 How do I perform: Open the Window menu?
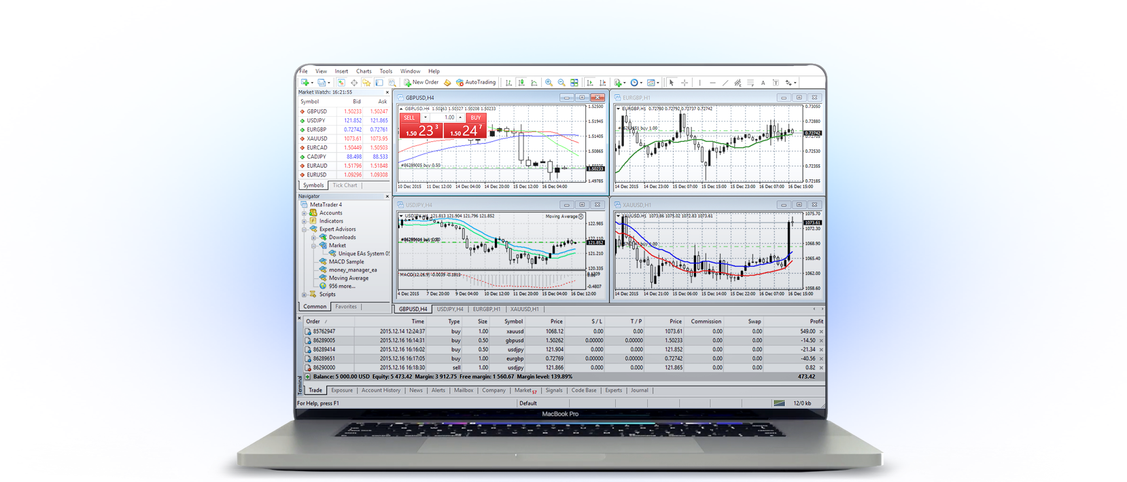(410, 71)
